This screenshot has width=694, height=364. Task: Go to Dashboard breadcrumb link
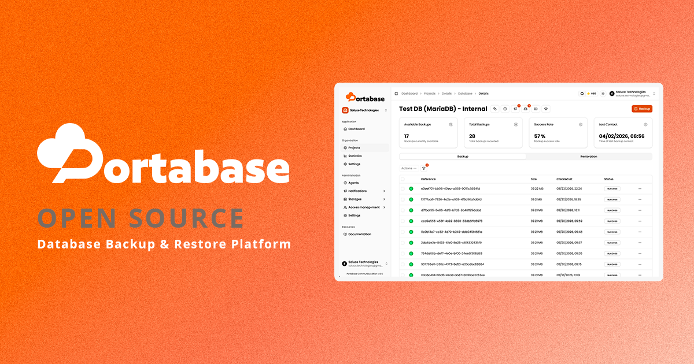click(409, 93)
